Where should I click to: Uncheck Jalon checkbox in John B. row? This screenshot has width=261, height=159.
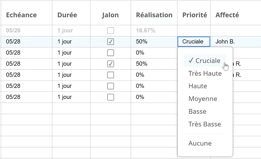click(110, 42)
